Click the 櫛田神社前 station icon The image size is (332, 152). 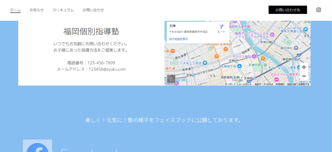click(x=299, y=59)
